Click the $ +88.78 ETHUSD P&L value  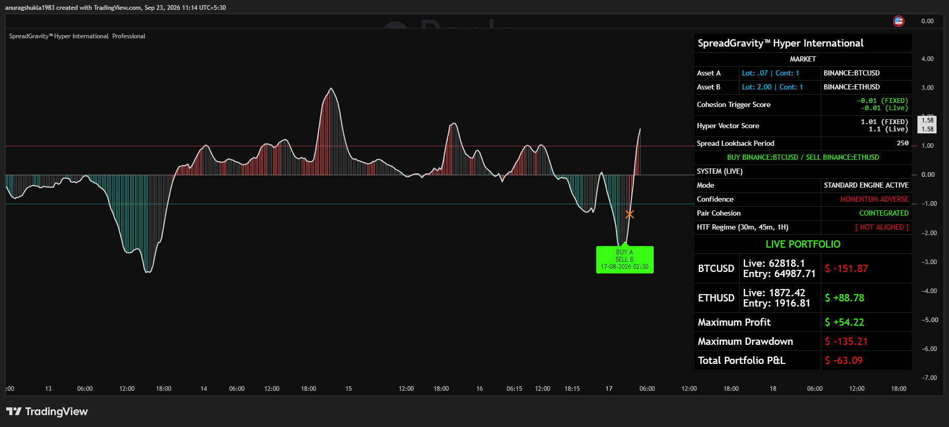pos(845,298)
